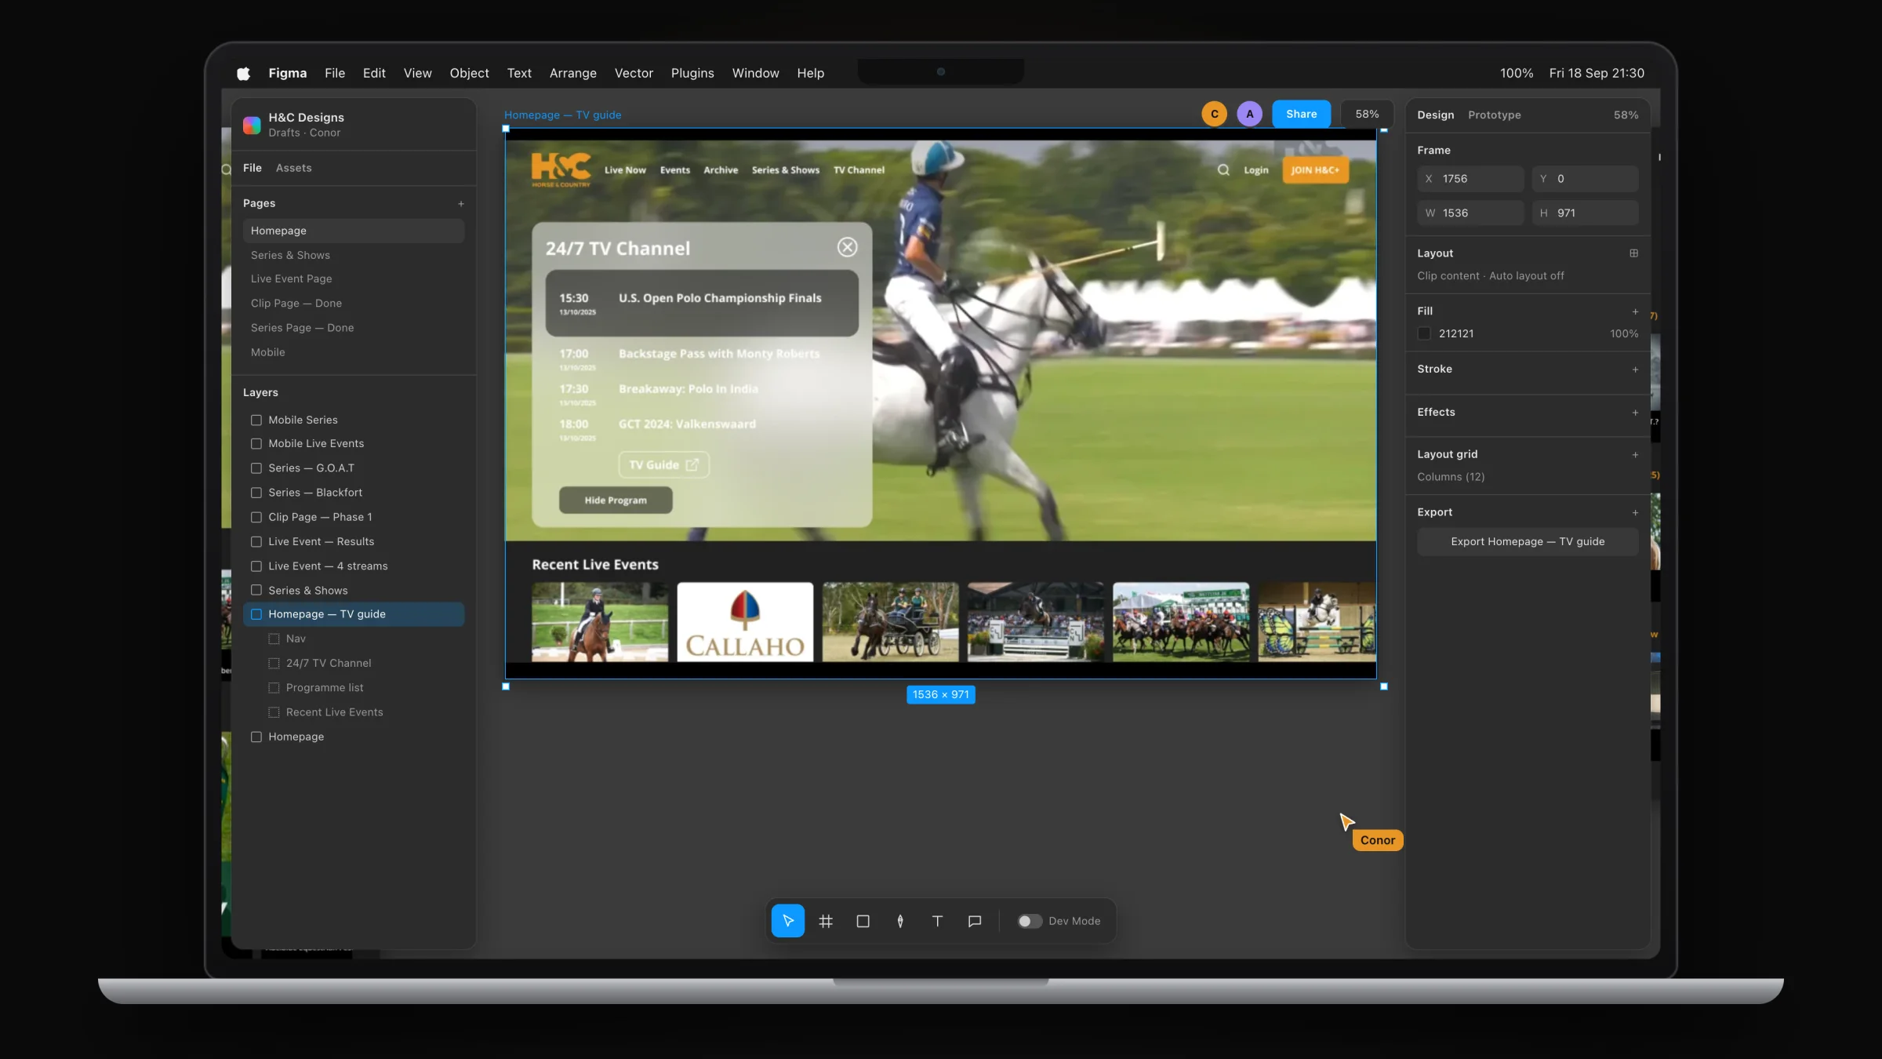Click the CALLAHO event thumbnail

(745, 621)
